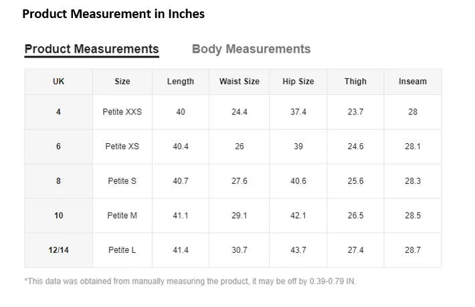Click the Product Measurement in Inches heading
The height and width of the screenshot is (307, 475).
tap(114, 13)
